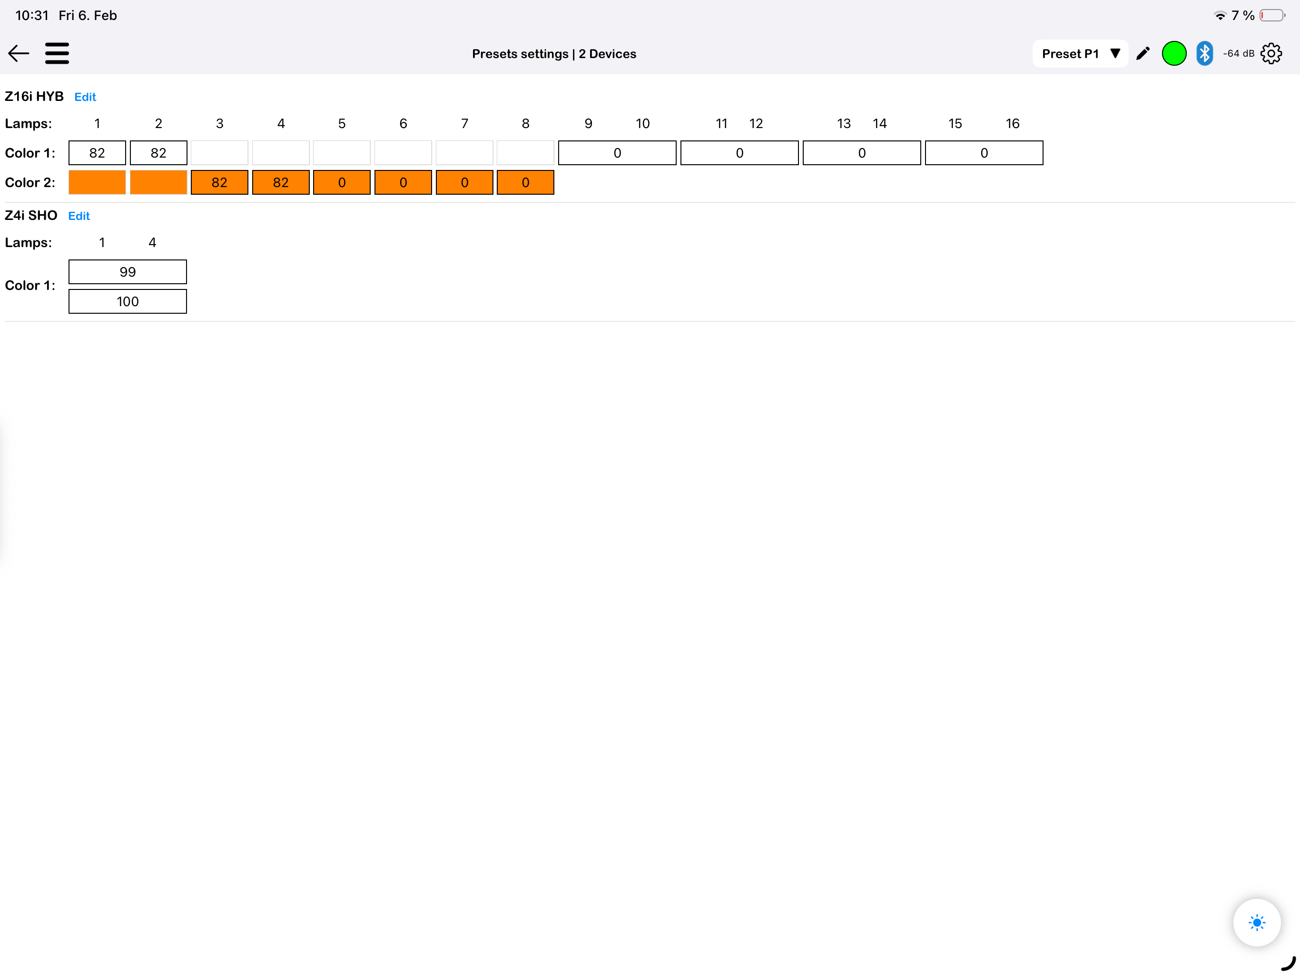Select orange Color 2 cell for lamp 5
This screenshot has width=1300, height=975.
[x=342, y=182]
